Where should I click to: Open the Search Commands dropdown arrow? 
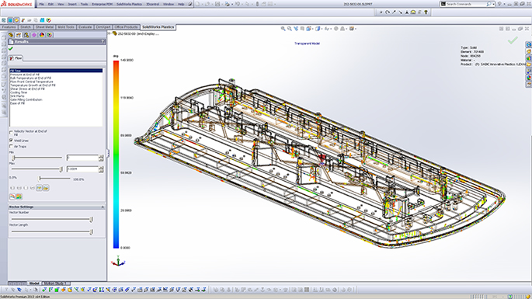click(493, 4)
